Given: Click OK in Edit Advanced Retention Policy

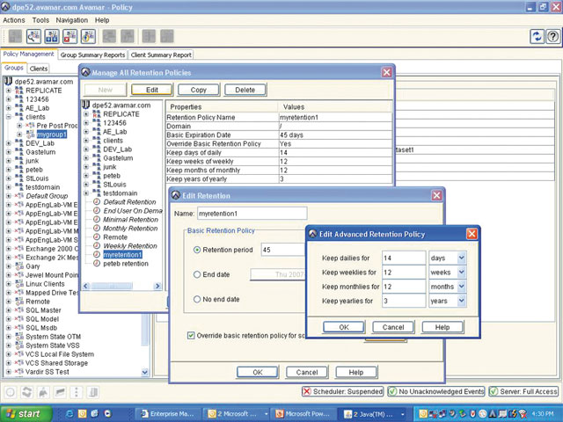Looking at the screenshot, I should pos(344,327).
